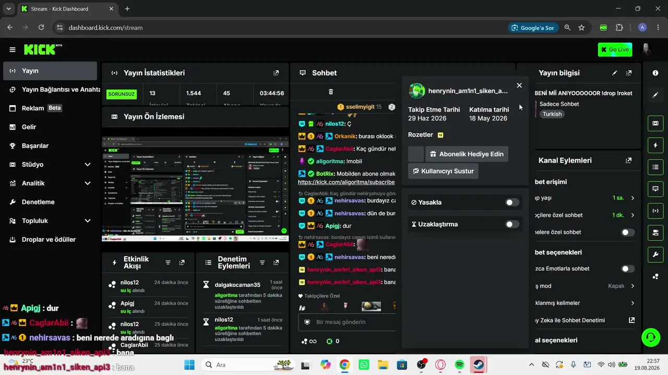668x375 pixels.
Task: Open the Reklam Beta sidebar item
Action: click(50, 108)
